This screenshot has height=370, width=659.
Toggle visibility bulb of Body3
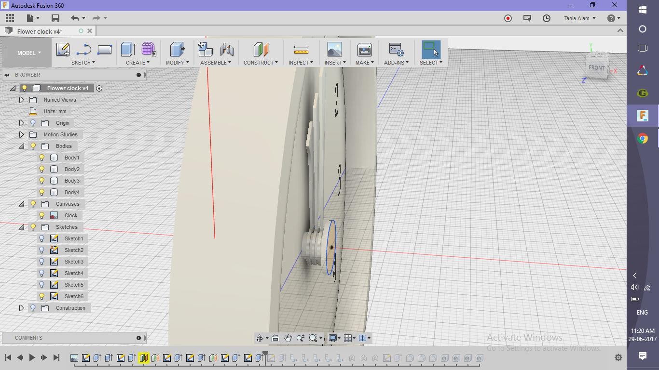tap(42, 181)
